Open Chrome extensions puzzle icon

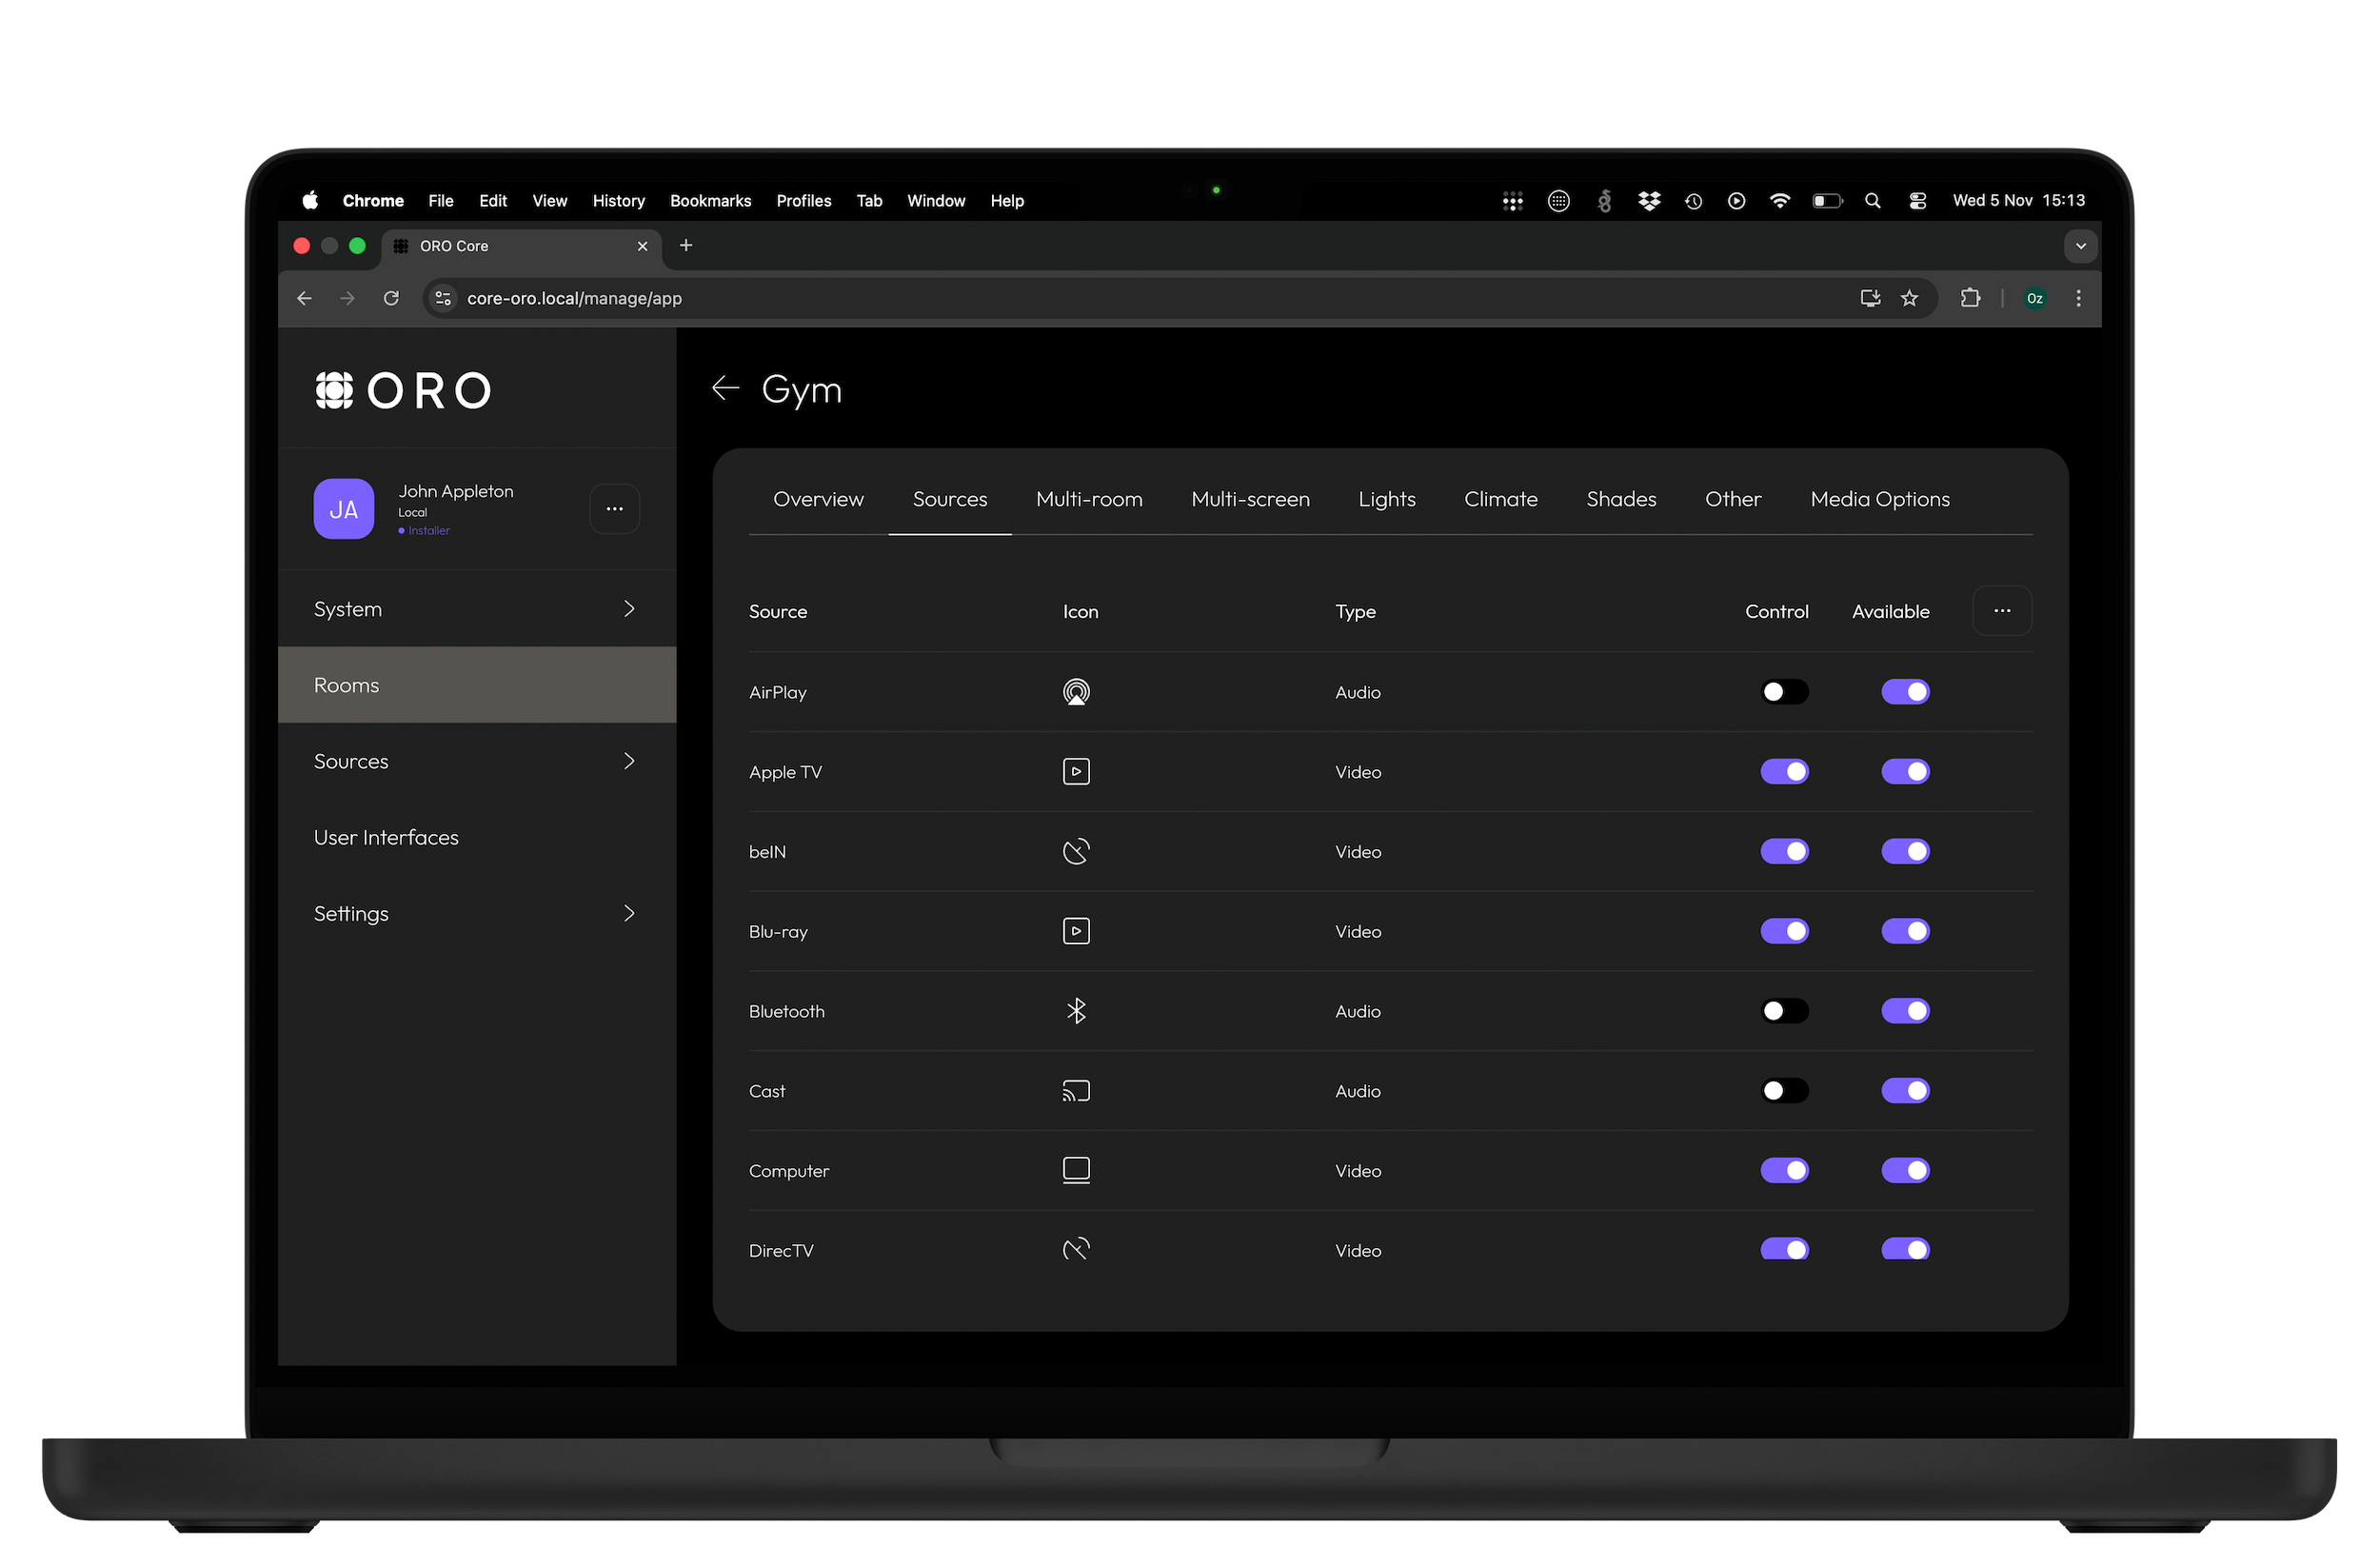1970,298
